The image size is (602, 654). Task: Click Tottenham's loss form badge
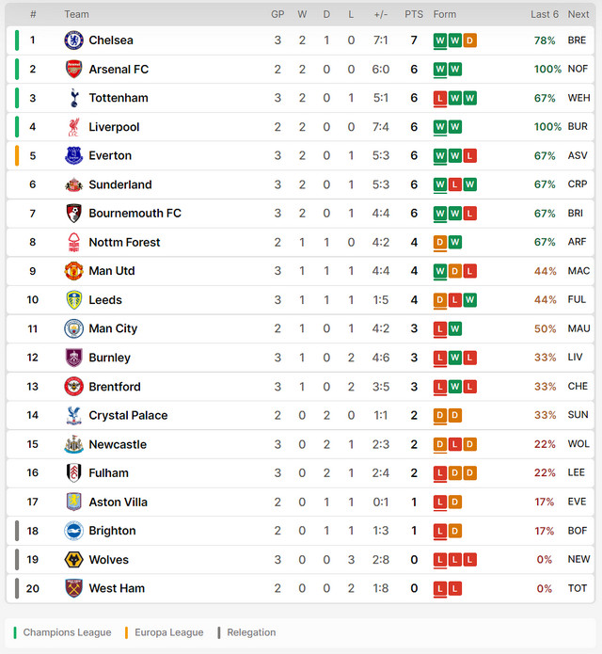(x=440, y=98)
